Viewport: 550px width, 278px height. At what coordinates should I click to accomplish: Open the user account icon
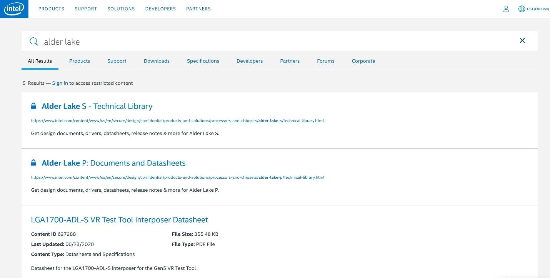click(506, 9)
